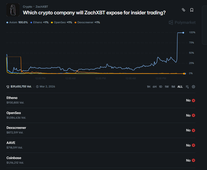The image size is (207, 170).
Task: Click the chart filter lines icon
Action: tap(187, 87)
